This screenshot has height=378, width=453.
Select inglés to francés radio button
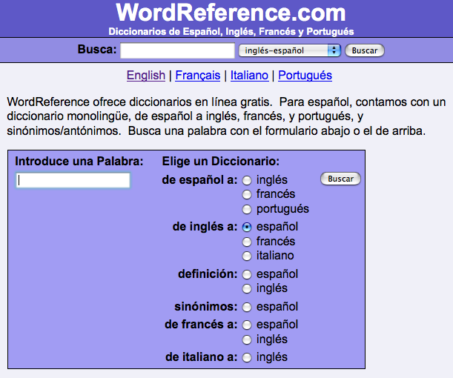(247, 242)
